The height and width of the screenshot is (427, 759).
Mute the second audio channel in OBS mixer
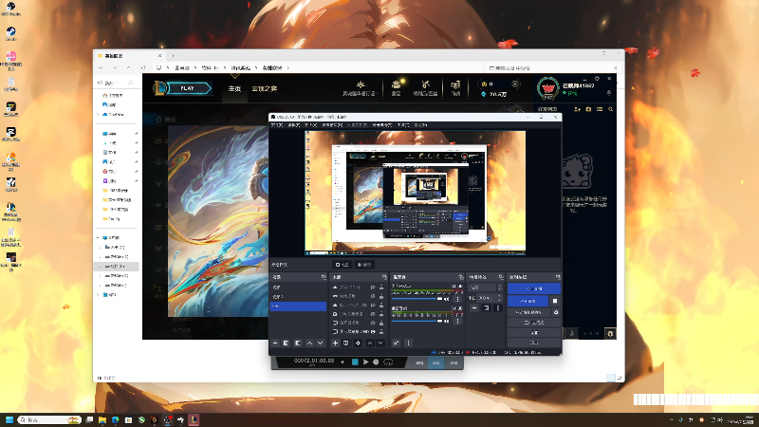[446, 321]
